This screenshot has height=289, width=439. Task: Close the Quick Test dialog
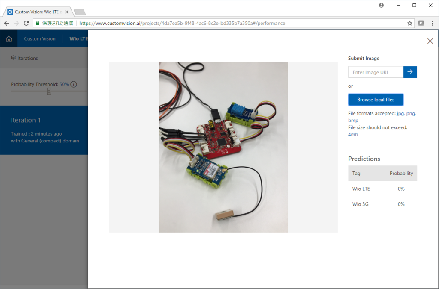tap(430, 41)
